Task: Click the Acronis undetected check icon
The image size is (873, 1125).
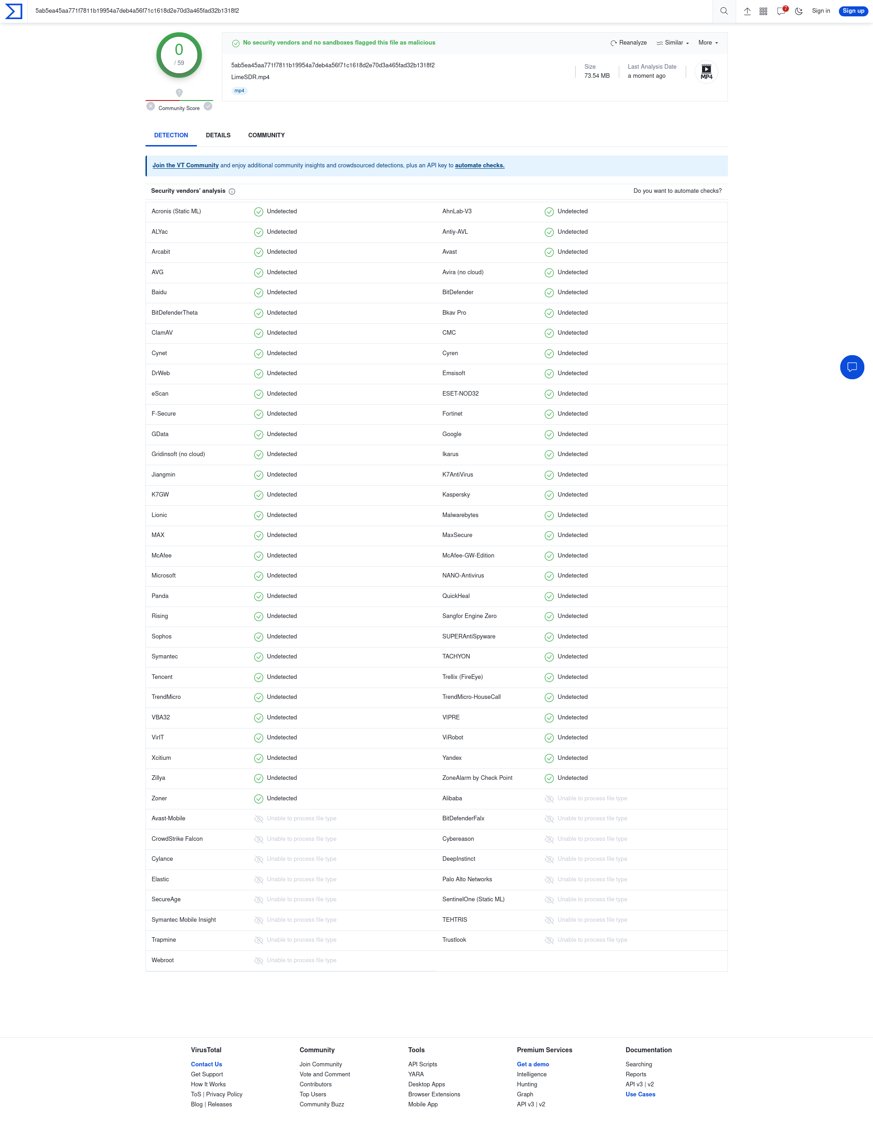Action: pos(259,212)
